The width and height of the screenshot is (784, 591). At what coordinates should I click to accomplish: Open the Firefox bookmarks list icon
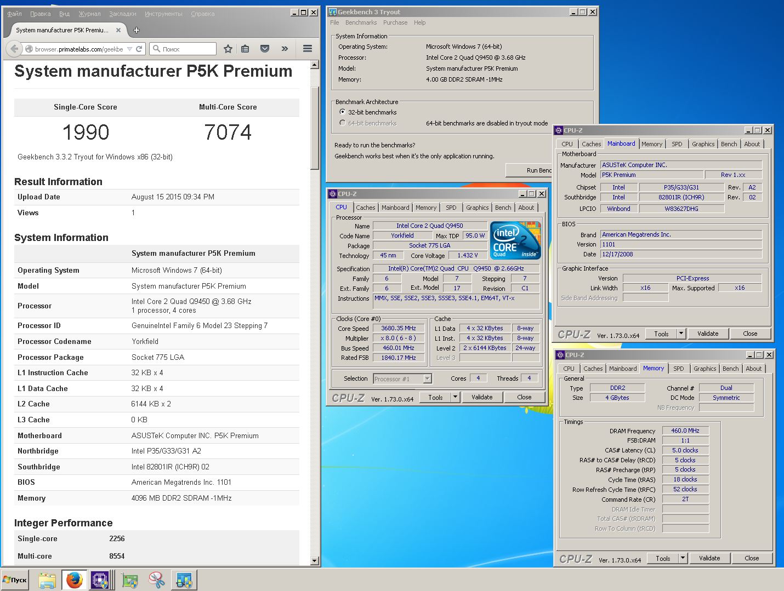245,49
